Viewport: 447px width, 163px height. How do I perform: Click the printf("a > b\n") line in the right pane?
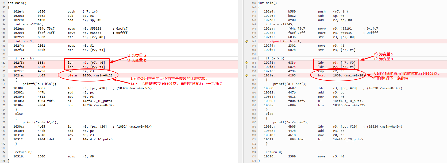coord(290,84)
